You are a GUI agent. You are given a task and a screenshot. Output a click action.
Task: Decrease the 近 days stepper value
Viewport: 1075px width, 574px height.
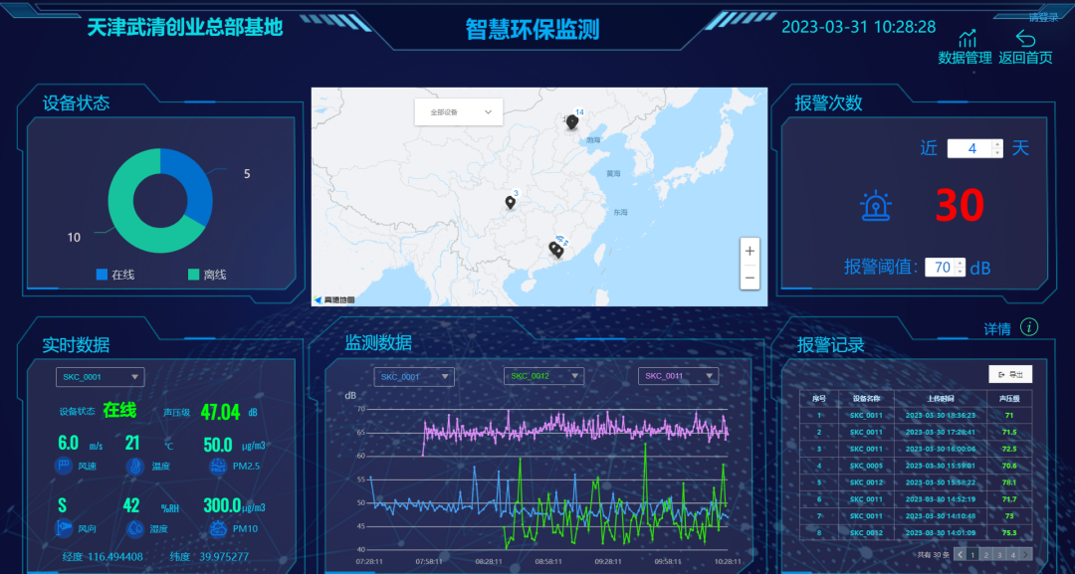pos(996,153)
